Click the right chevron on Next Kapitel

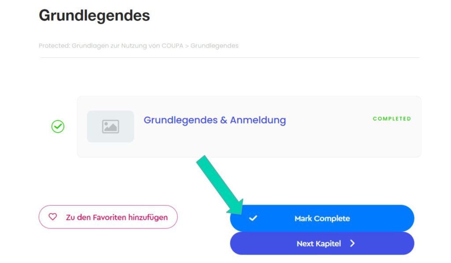click(352, 244)
